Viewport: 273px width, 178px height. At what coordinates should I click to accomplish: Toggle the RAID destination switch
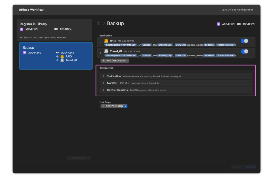[x=244, y=41]
